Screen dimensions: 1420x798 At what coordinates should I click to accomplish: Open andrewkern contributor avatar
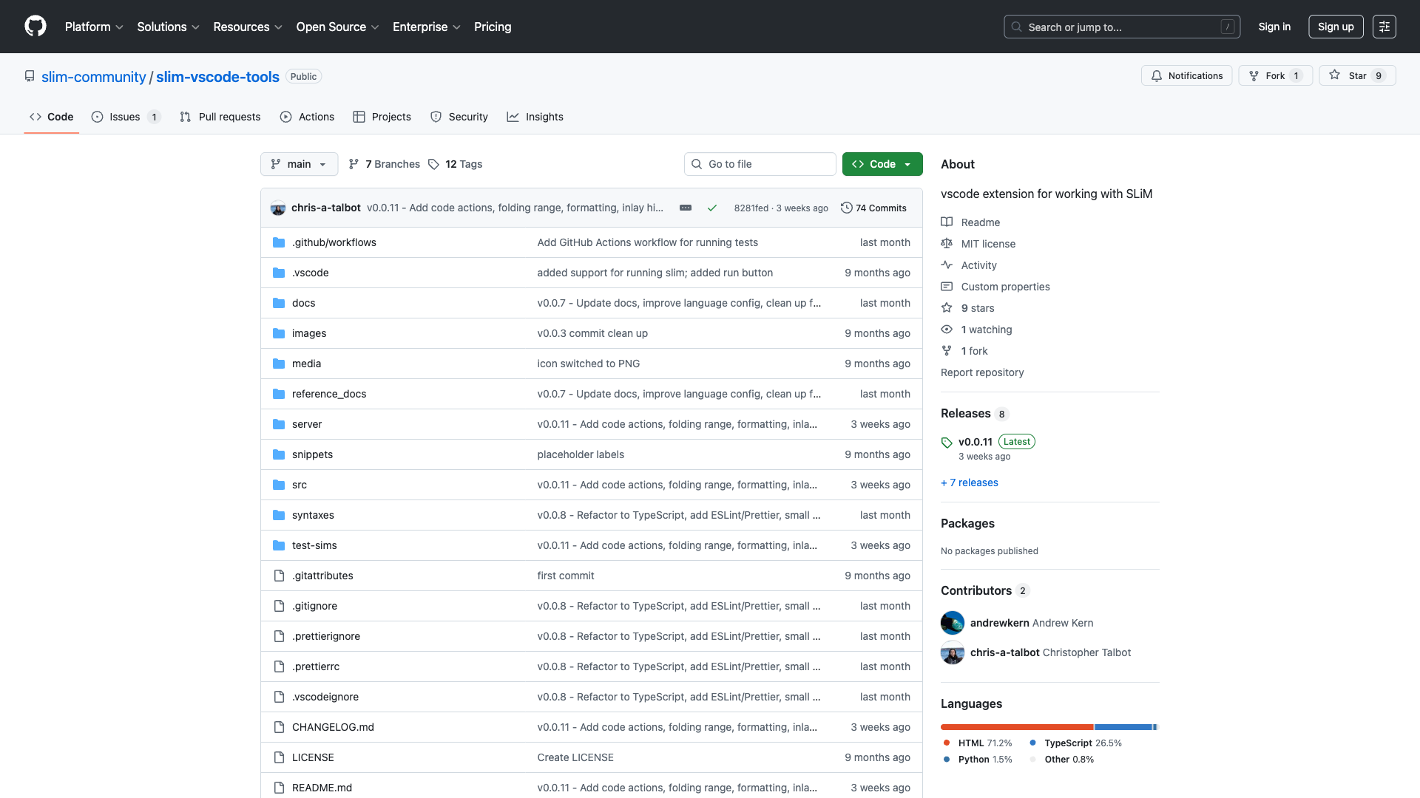[952, 623]
